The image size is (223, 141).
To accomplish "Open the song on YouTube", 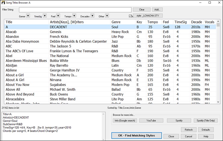I will [151, 121].
